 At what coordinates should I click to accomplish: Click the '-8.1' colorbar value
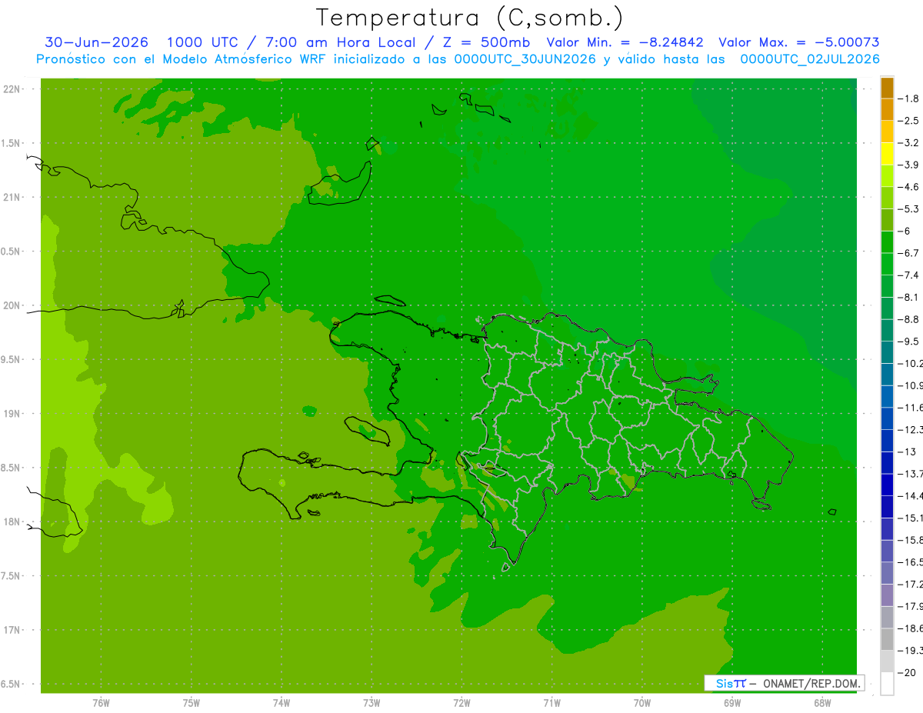909,297
